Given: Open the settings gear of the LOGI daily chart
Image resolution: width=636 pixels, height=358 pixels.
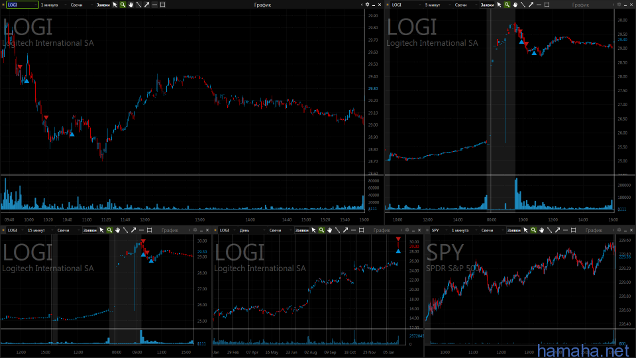Looking at the screenshot, I should point(407,230).
